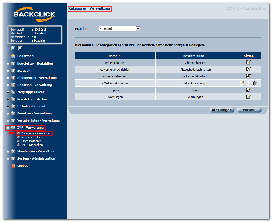Screen dimensions: 272x222
Task: Click the Hauptmenü house icon
Action: 13,56
